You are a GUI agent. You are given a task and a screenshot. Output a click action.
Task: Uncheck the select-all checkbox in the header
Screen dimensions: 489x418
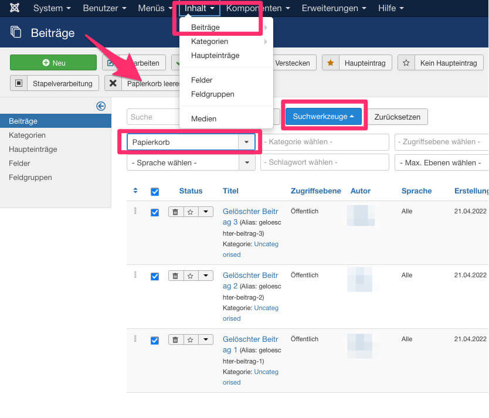tap(154, 191)
